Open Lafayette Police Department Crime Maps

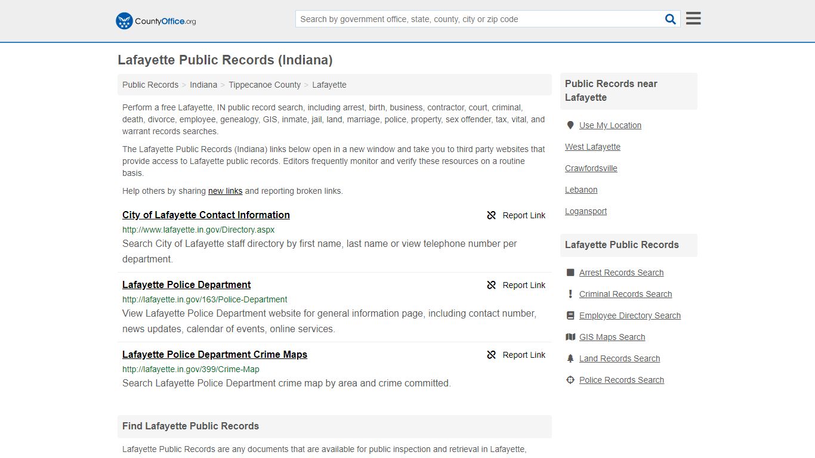[x=215, y=354]
